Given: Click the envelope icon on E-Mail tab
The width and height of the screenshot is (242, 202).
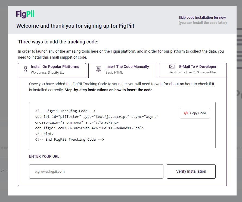Looking at the screenshot, I should coord(172,67).
